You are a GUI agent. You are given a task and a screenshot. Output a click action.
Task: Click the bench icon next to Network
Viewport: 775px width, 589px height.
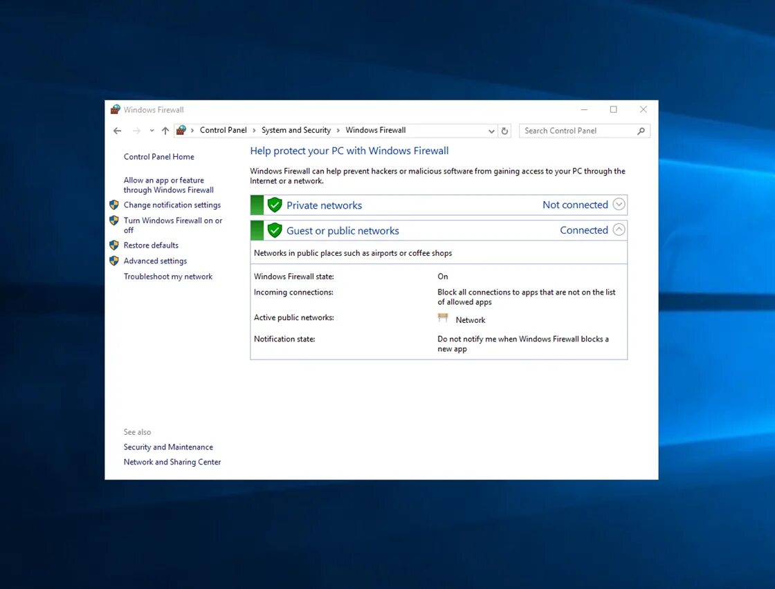(443, 317)
